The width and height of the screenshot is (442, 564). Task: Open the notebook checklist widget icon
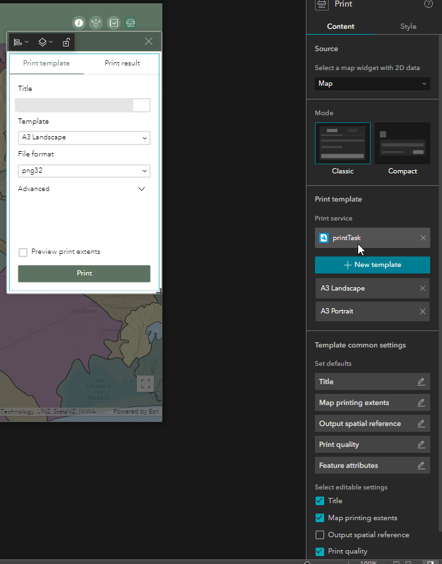113,23
